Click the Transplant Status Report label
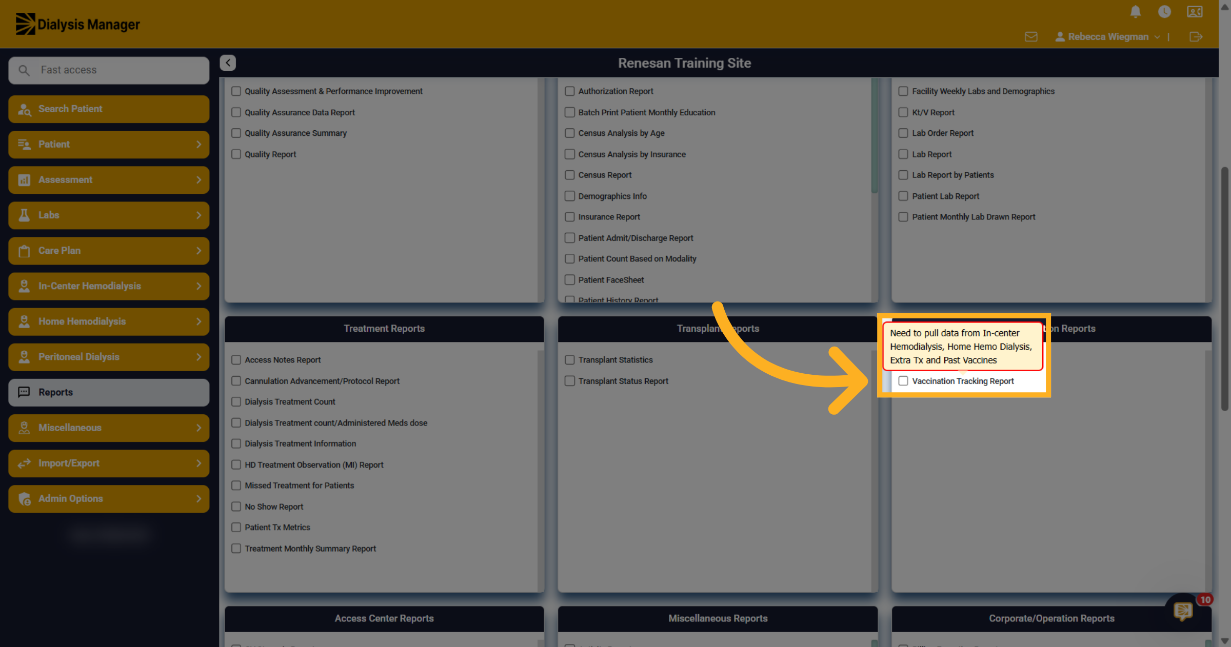The height and width of the screenshot is (647, 1231). 623,381
